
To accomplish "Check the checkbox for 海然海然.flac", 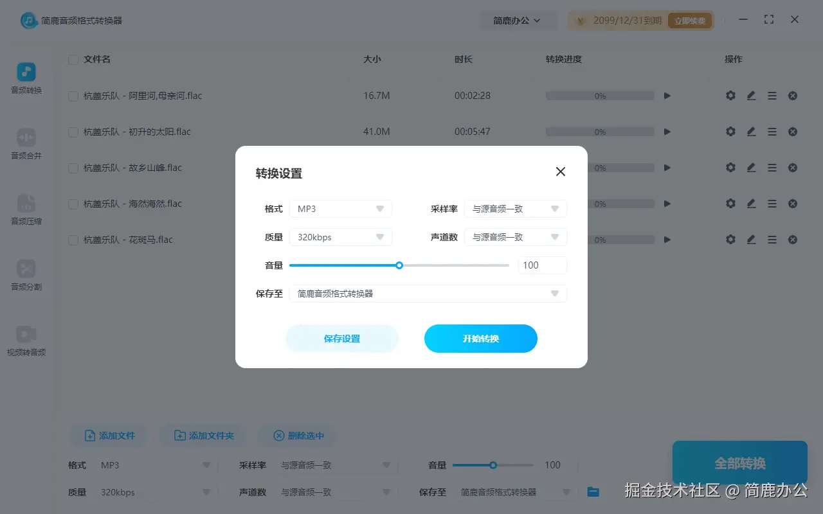I will pos(73,203).
